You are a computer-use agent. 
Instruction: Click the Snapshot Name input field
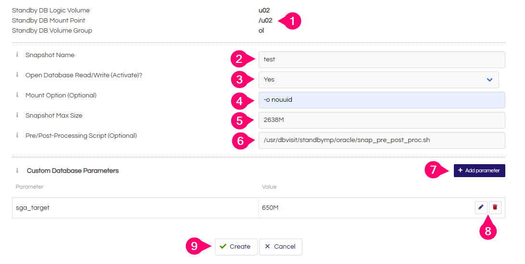(x=382, y=60)
